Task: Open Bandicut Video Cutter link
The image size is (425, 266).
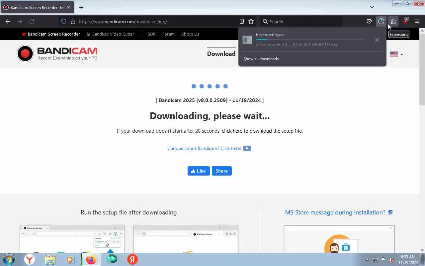Action: coord(110,34)
